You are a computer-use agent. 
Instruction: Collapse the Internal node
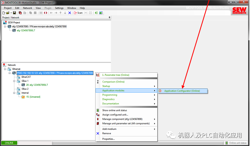(14, 93)
